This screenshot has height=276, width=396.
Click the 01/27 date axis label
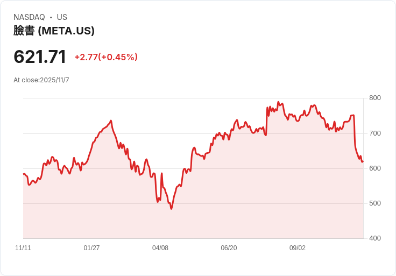(x=91, y=248)
